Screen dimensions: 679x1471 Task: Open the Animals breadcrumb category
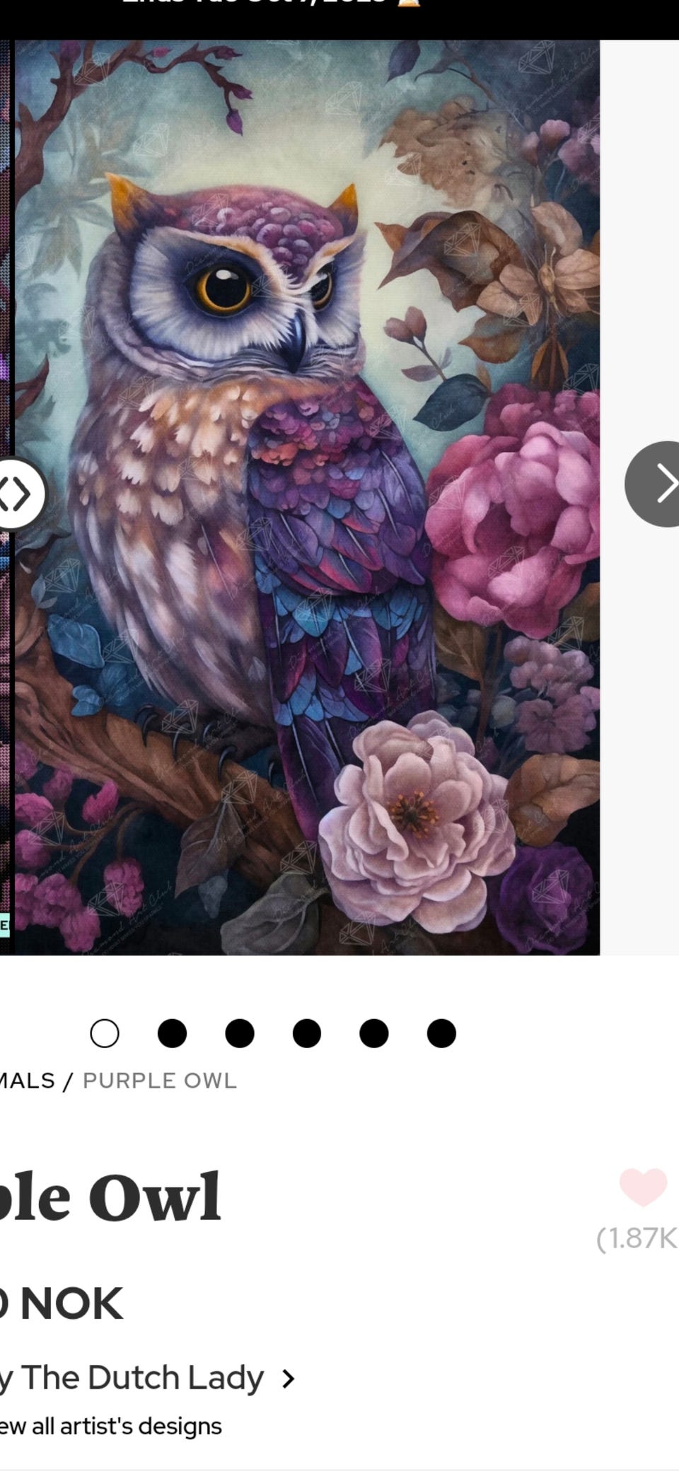(x=27, y=1081)
